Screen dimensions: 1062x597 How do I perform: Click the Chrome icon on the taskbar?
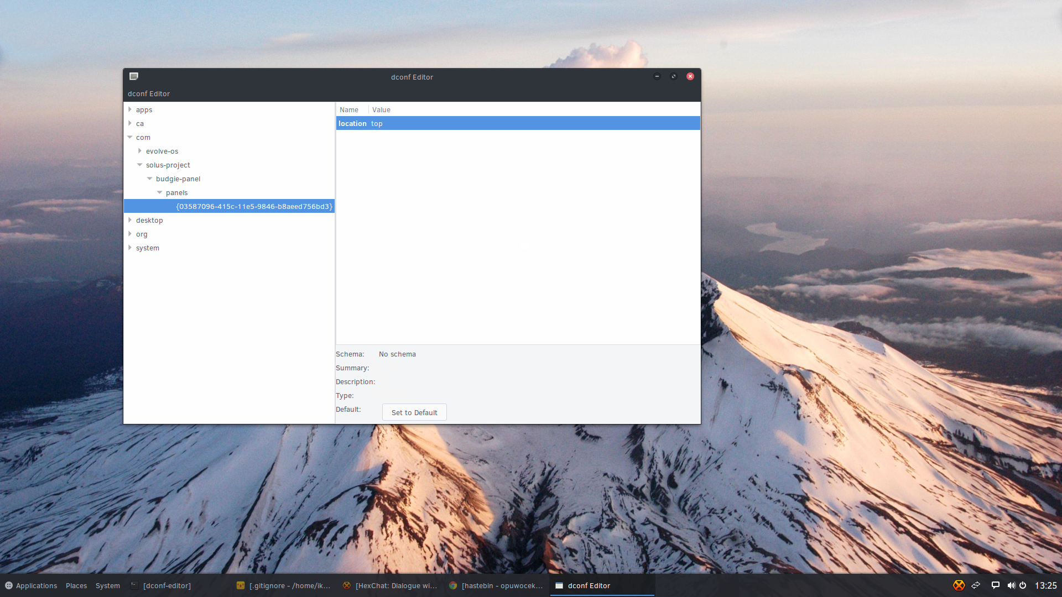(453, 585)
